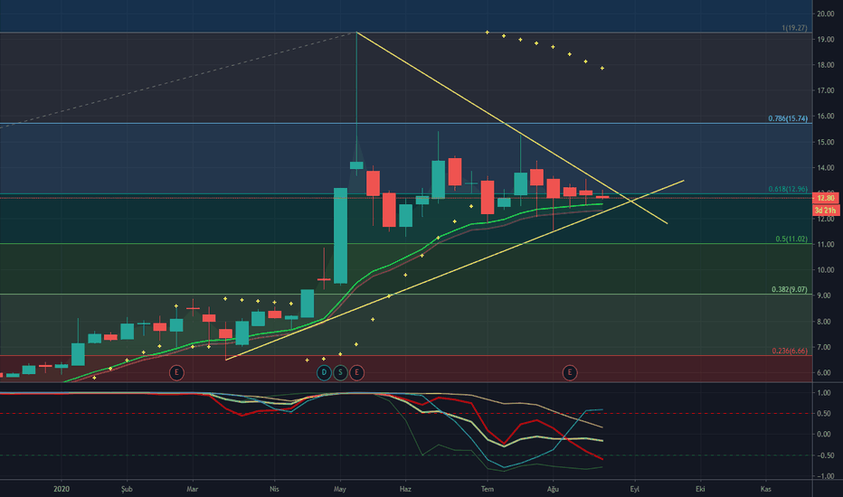Image resolution: width=843 pixels, height=497 pixels.
Task: Click the Mar month label on time axis
Action: [x=193, y=489]
